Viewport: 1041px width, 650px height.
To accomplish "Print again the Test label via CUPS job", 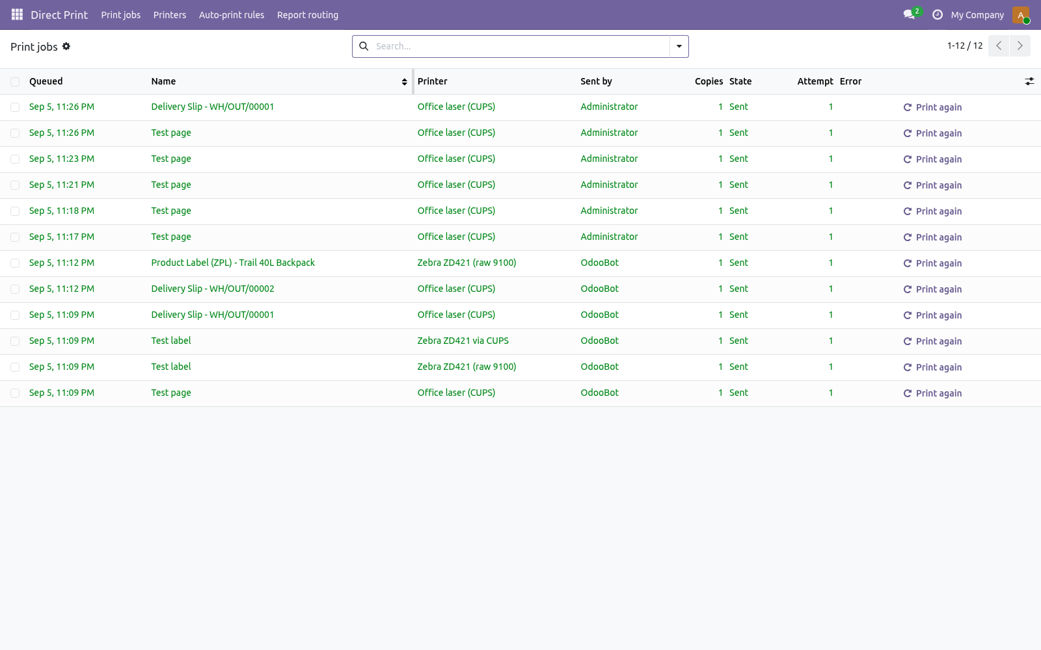I will (x=932, y=341).
